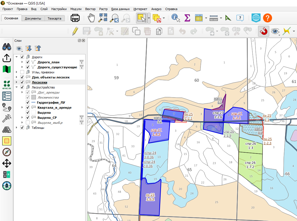Toggle the Дороги_существующие layer checkbox
Screen dimensions: 297x221
pyautogui.click(x=28, y=67)
